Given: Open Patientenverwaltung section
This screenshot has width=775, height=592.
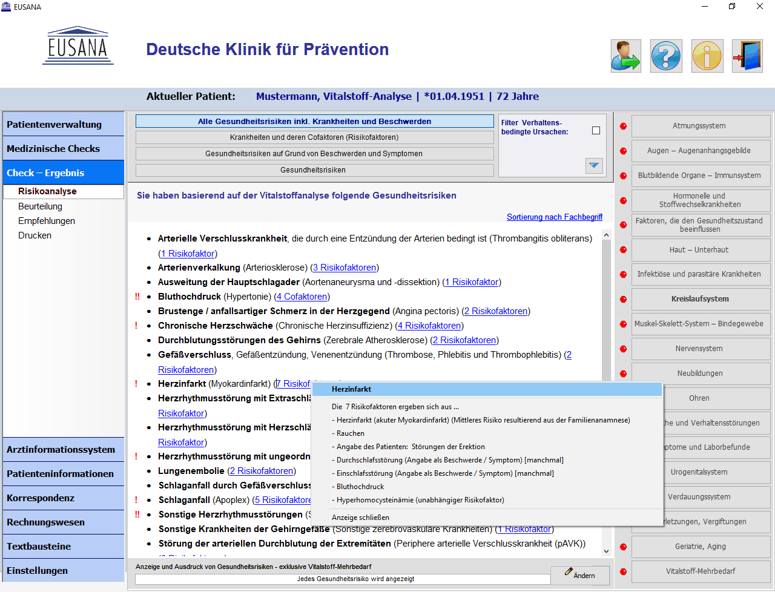Looking at the screenshot, I should (64, 124).
